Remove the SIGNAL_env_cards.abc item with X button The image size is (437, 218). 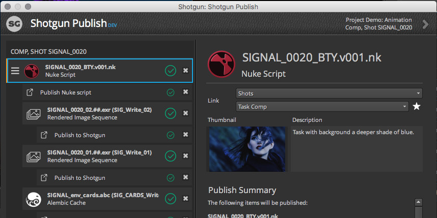pos(185,199)
